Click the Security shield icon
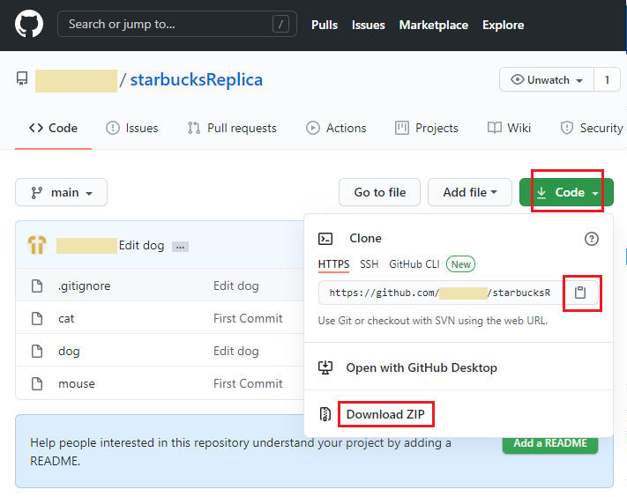Image resolution: width=627 pixels, height=497 pixels. [567, 128]
